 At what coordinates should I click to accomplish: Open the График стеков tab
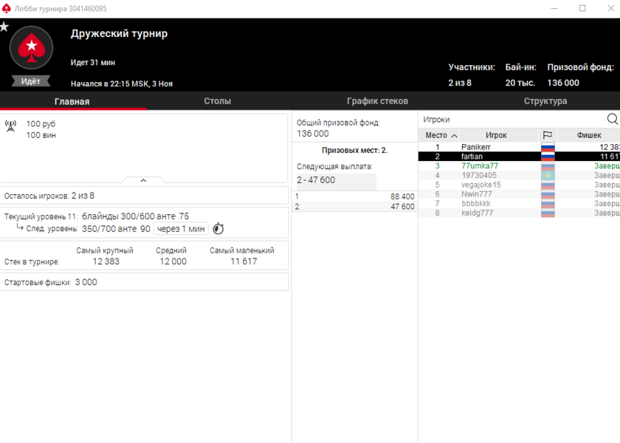point(377,101)
